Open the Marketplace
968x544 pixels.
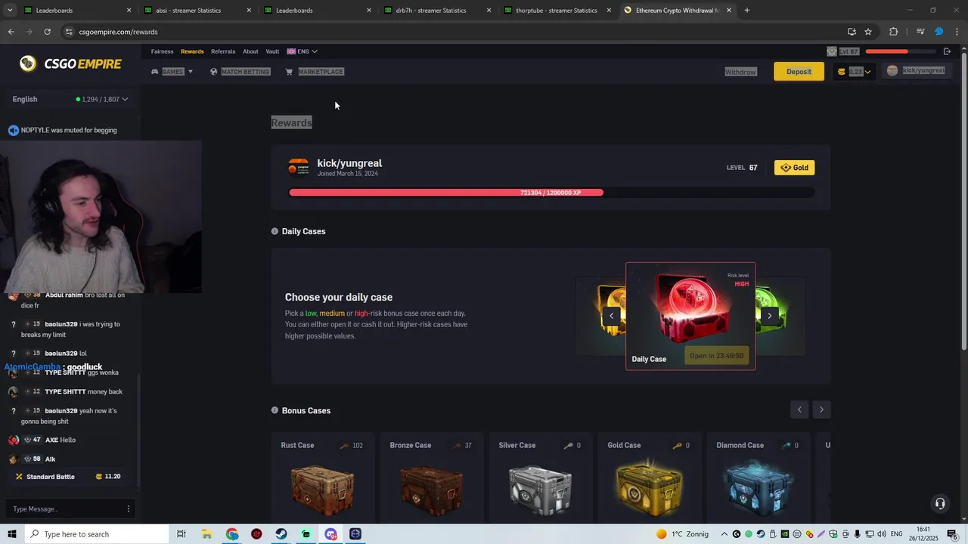coord(315,72)
